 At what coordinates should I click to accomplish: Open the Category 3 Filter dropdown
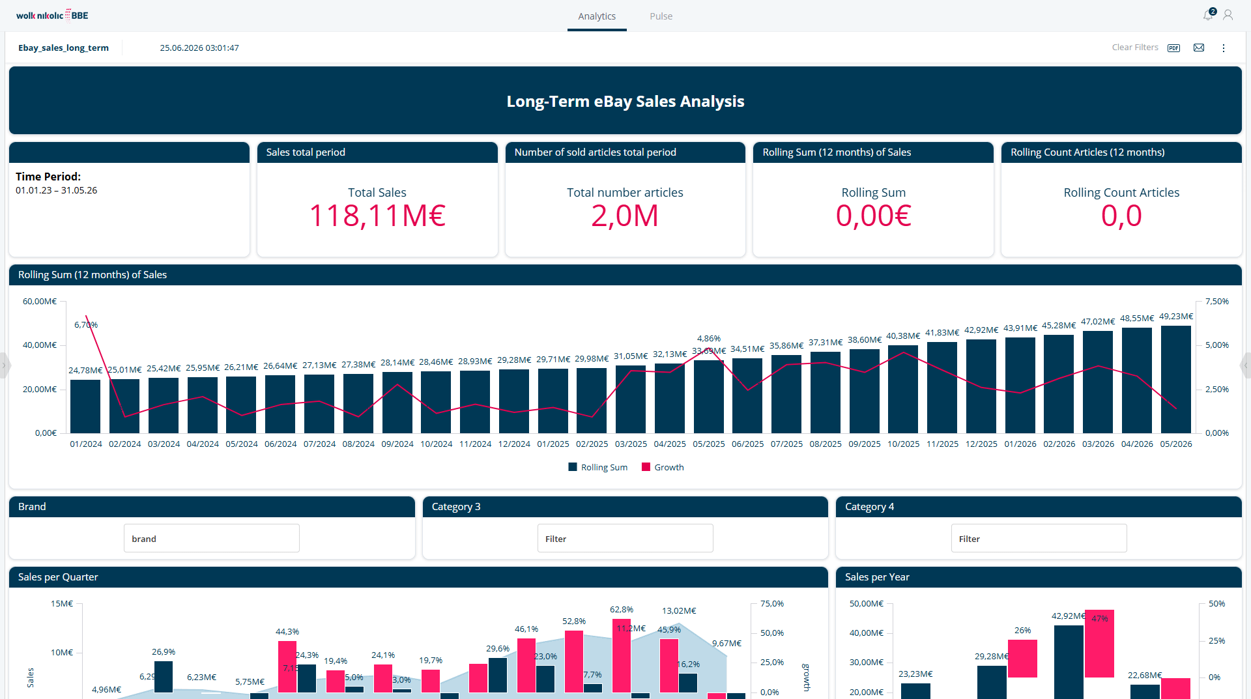click(x=625, y=539)
